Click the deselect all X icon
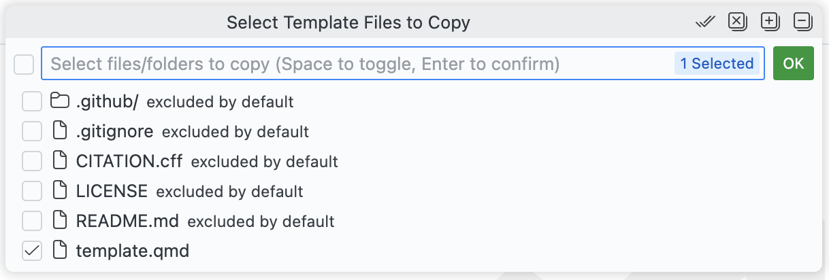The image size is (829, 280). (737, 22)
